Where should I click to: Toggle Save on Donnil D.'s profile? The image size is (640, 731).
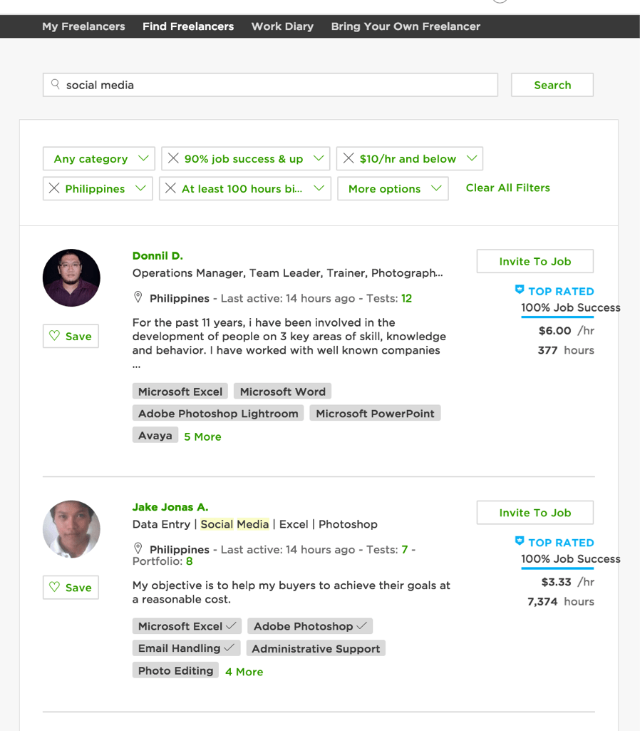click(x=70, y=336)
